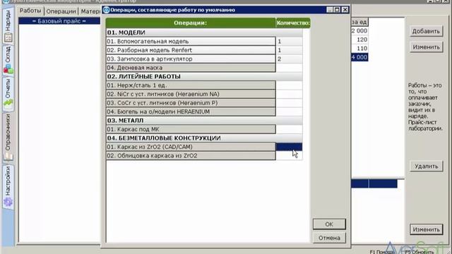The height and width of the screenshot is (254, 452).
Task: Maximize the operations dialog window
Action: point(337,10)
